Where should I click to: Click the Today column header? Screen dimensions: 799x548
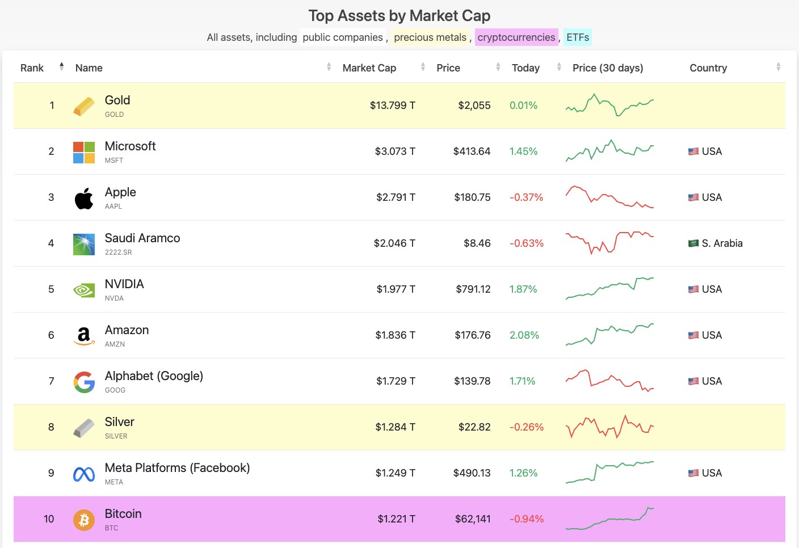point(525,68)
